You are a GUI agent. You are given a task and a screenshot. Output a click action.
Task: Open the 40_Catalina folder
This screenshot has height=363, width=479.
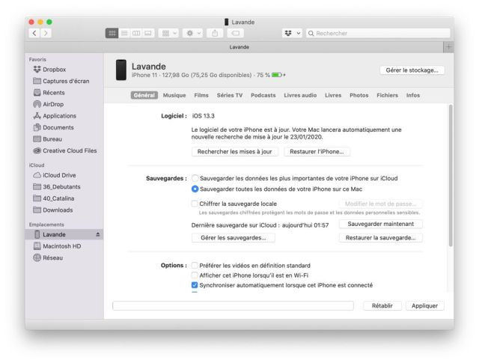tap(53, 198)
